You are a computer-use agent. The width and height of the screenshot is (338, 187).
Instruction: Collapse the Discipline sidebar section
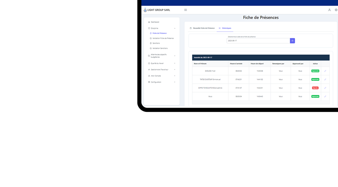click(162, 28)
